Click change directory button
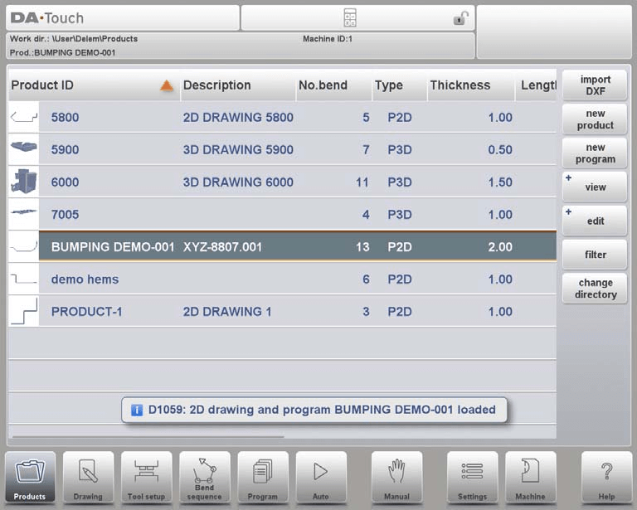 click(x=595, y=289)
